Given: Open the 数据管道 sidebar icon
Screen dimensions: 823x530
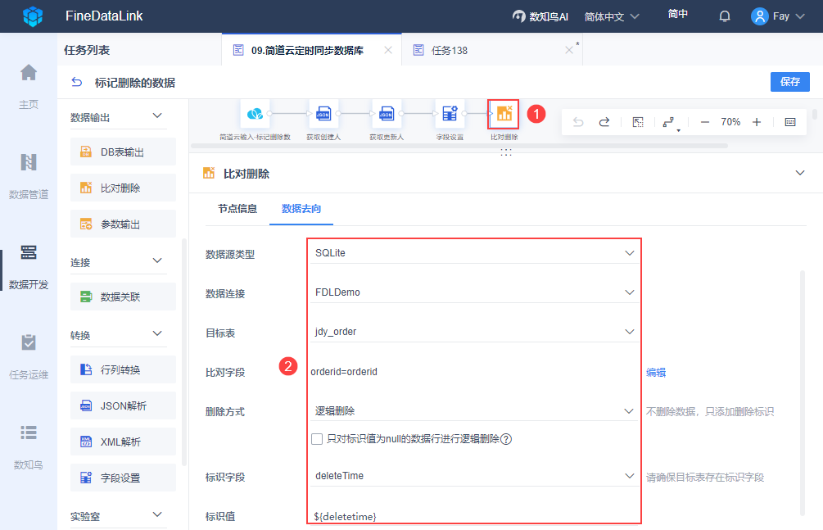Looking at the screenshot, I should 29,162.
